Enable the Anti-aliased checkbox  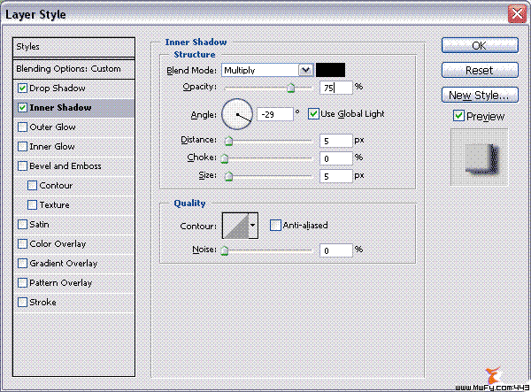(275, 225)
